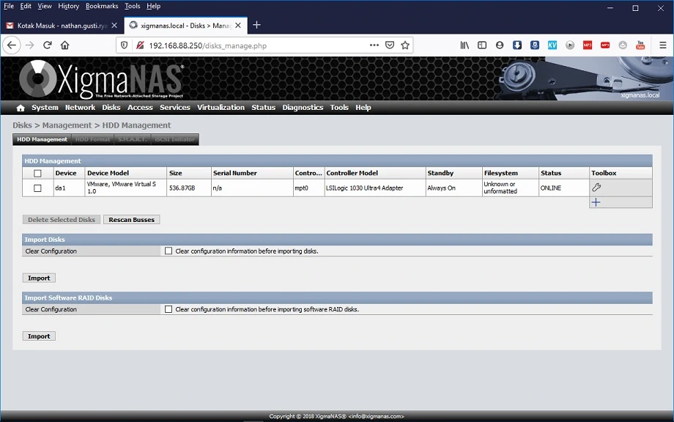
Task: Open page actions three-dot menu
Action: click(x=374, y=45)
